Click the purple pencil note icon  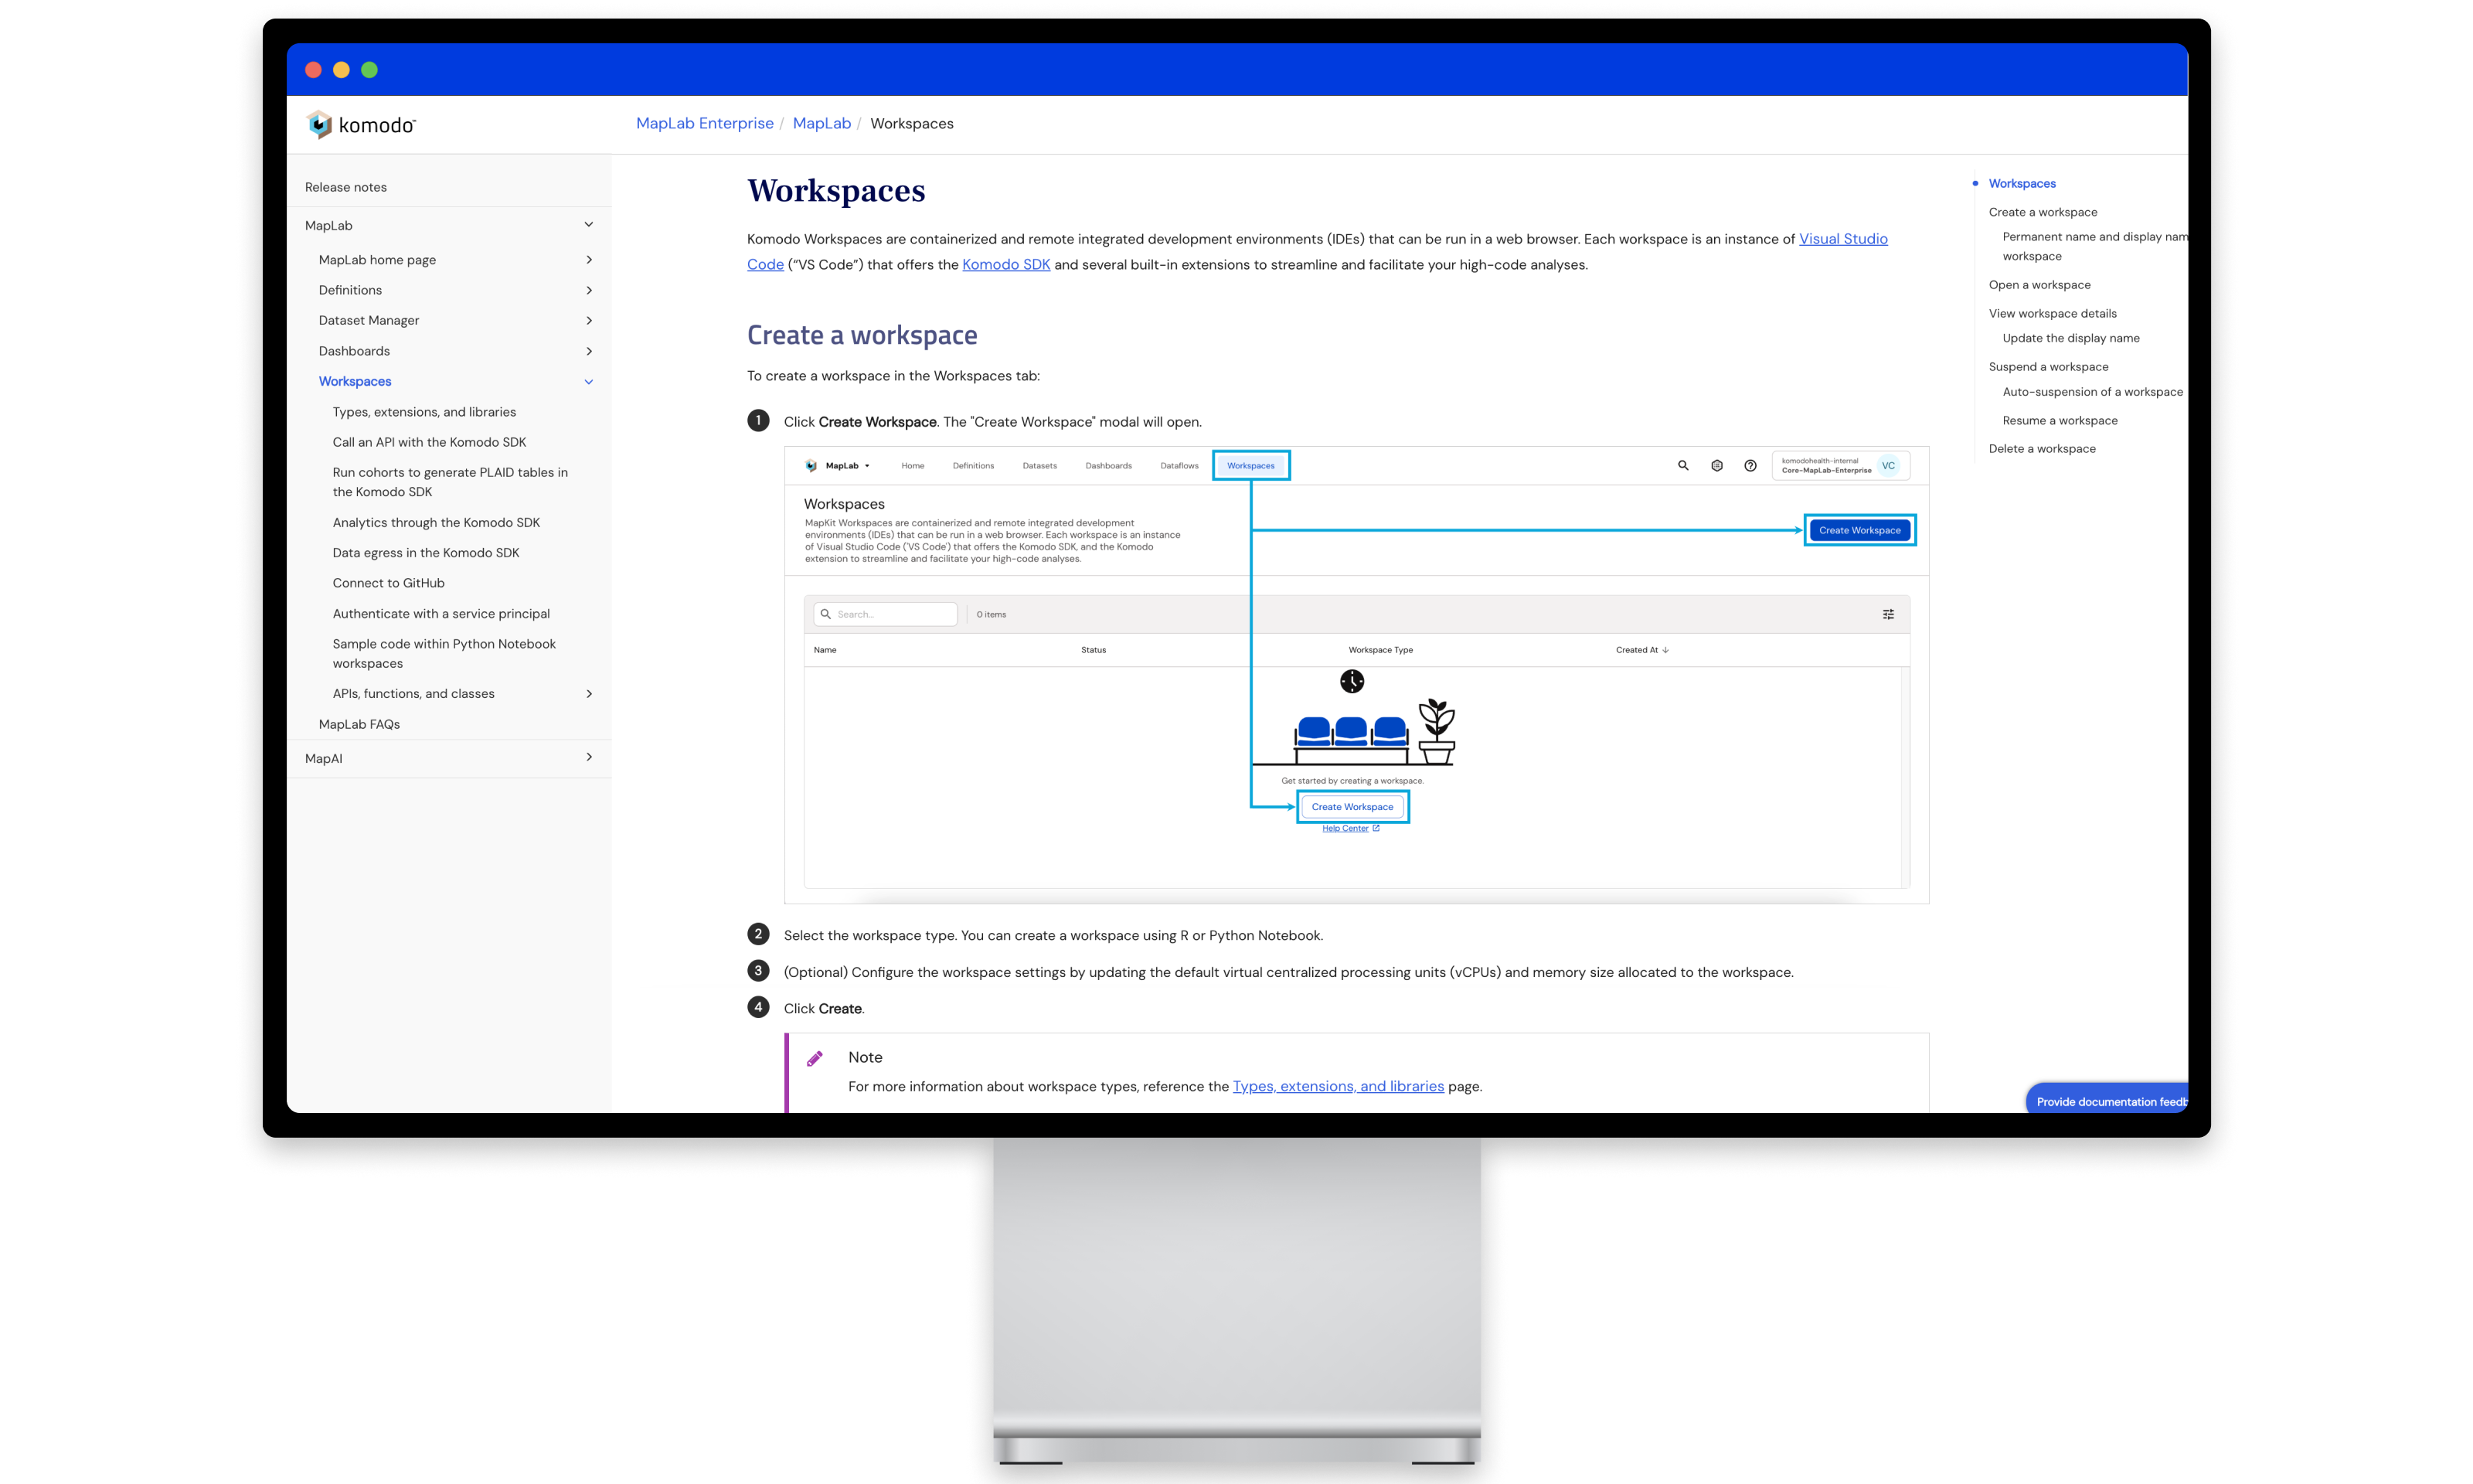[x=815, y=1058]
